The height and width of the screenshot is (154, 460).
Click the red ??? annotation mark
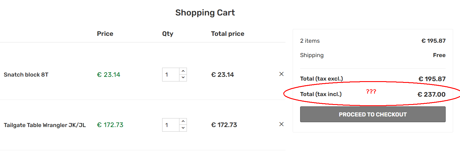[371, 91]
